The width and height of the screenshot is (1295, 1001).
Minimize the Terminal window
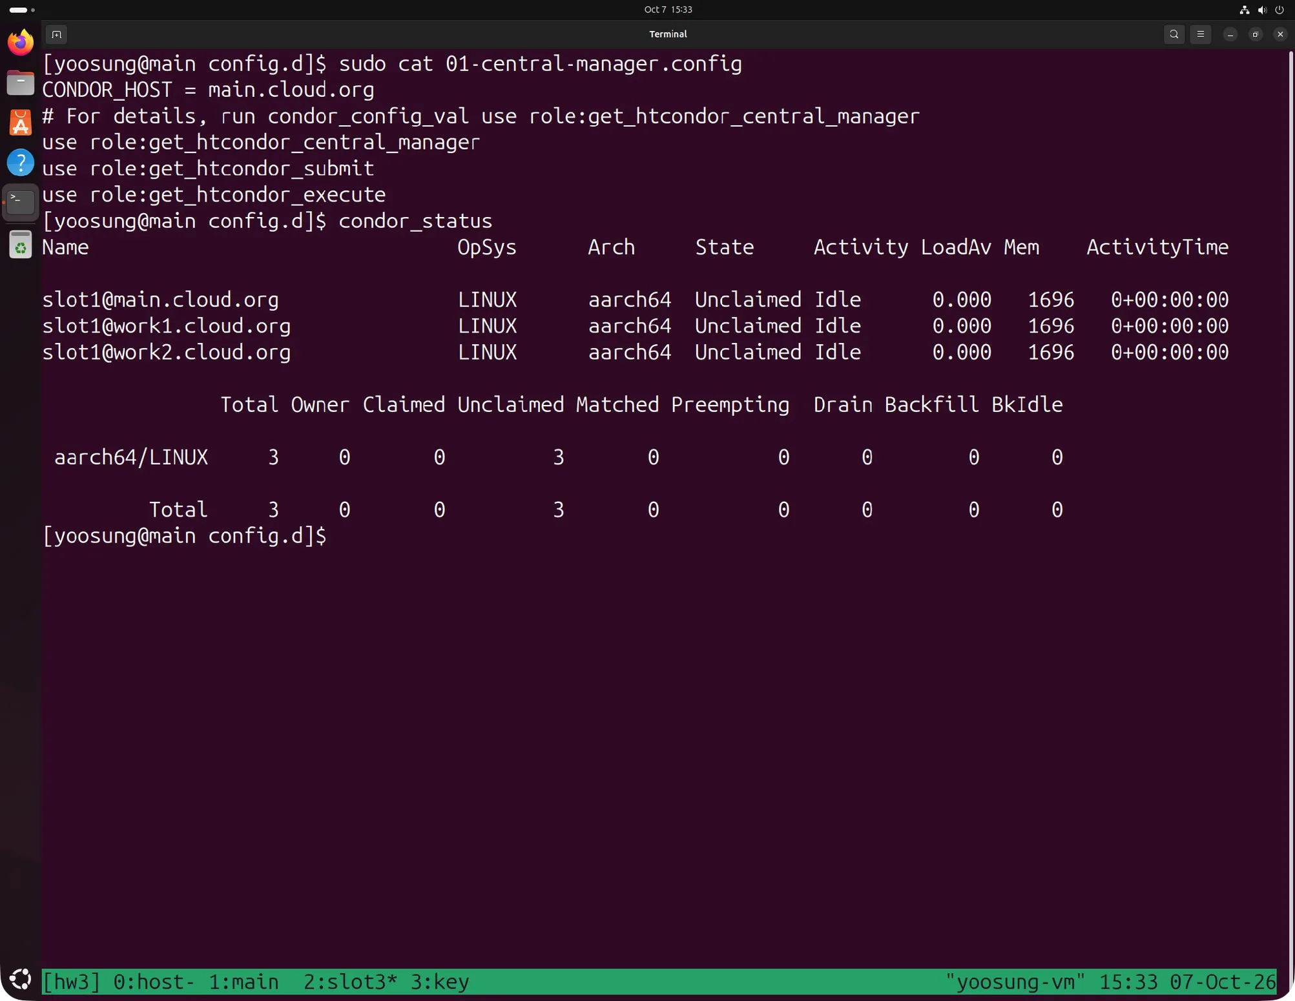(1230, 34)
